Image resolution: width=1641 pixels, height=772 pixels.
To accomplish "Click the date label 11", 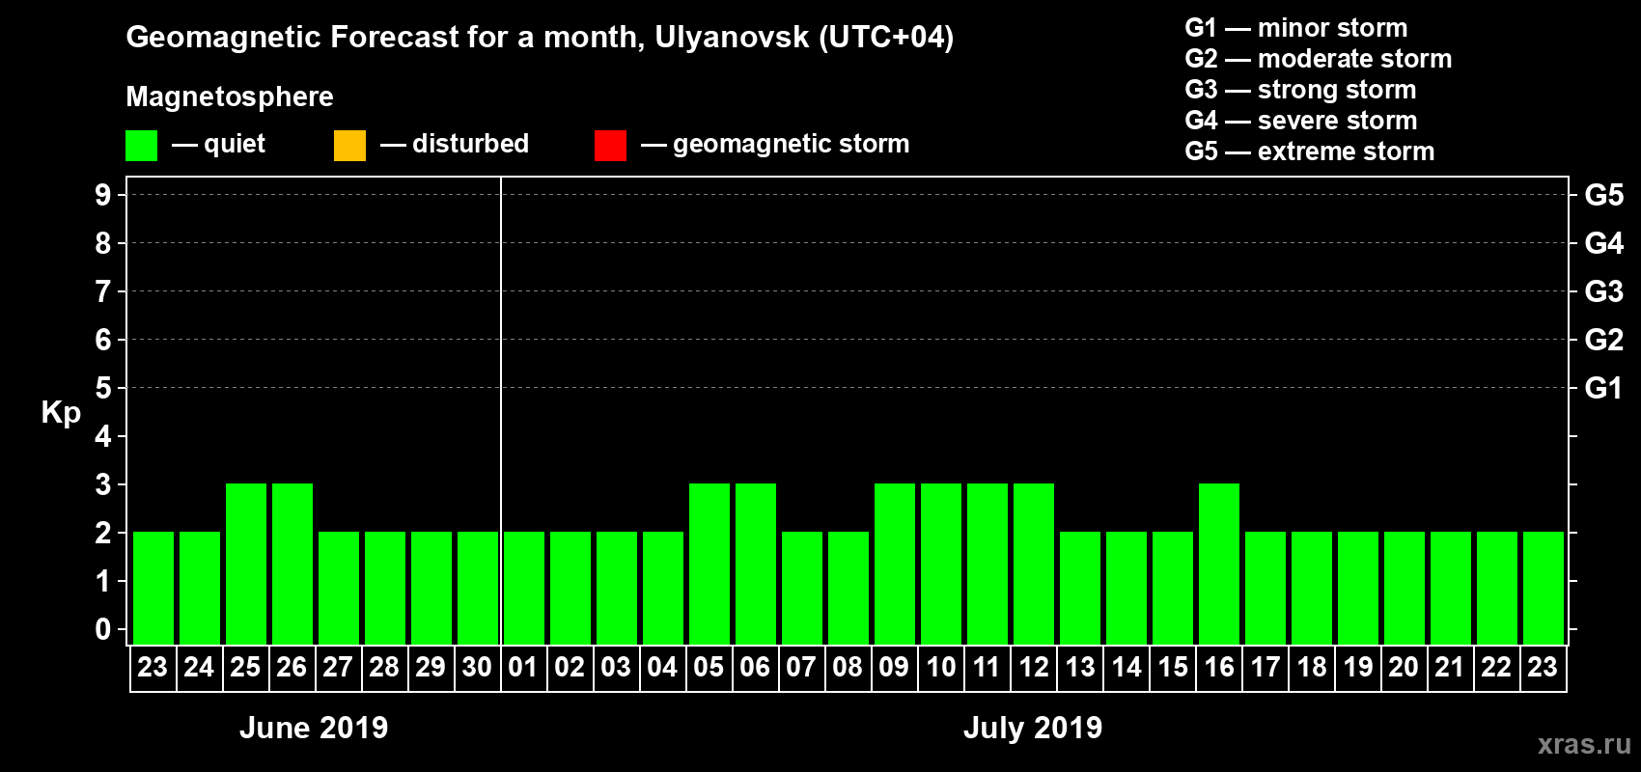I will click(x=987, y=667).
